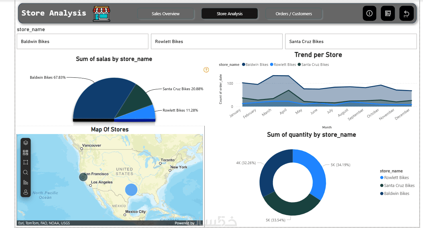
Task: Click the orange help question mark icon
Action: [x=206, y=70]
